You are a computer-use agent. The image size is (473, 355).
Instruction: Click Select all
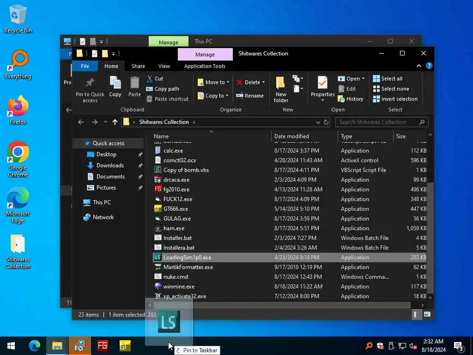pyautogui.click(x=388, y=79)
